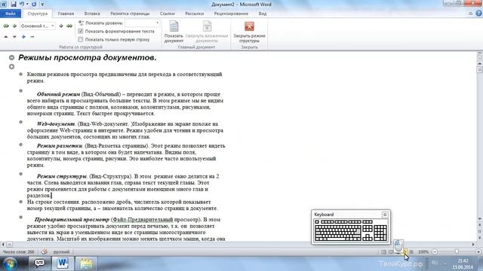Collapse selected item with minus icon
Image resolution: width=483 pixels, height=271 pixels.
tap(32, 37)
